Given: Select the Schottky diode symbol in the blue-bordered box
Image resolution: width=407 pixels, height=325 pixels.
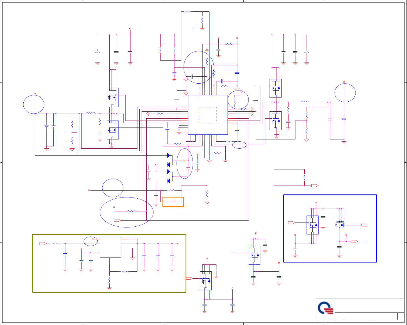Looking at the screenshot, I should 340,225.
